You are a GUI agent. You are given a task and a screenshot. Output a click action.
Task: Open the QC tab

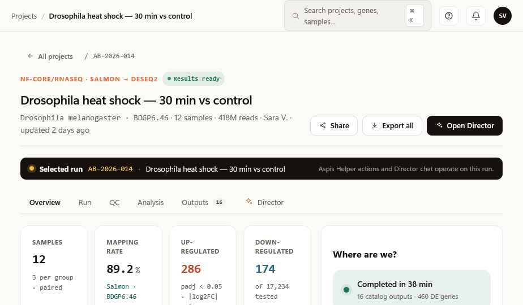(114, 202)
